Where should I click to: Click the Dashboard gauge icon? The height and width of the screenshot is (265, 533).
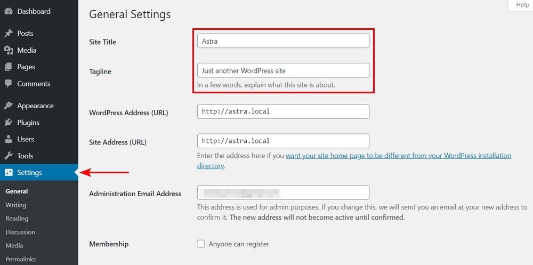click(x=9, y=11)
